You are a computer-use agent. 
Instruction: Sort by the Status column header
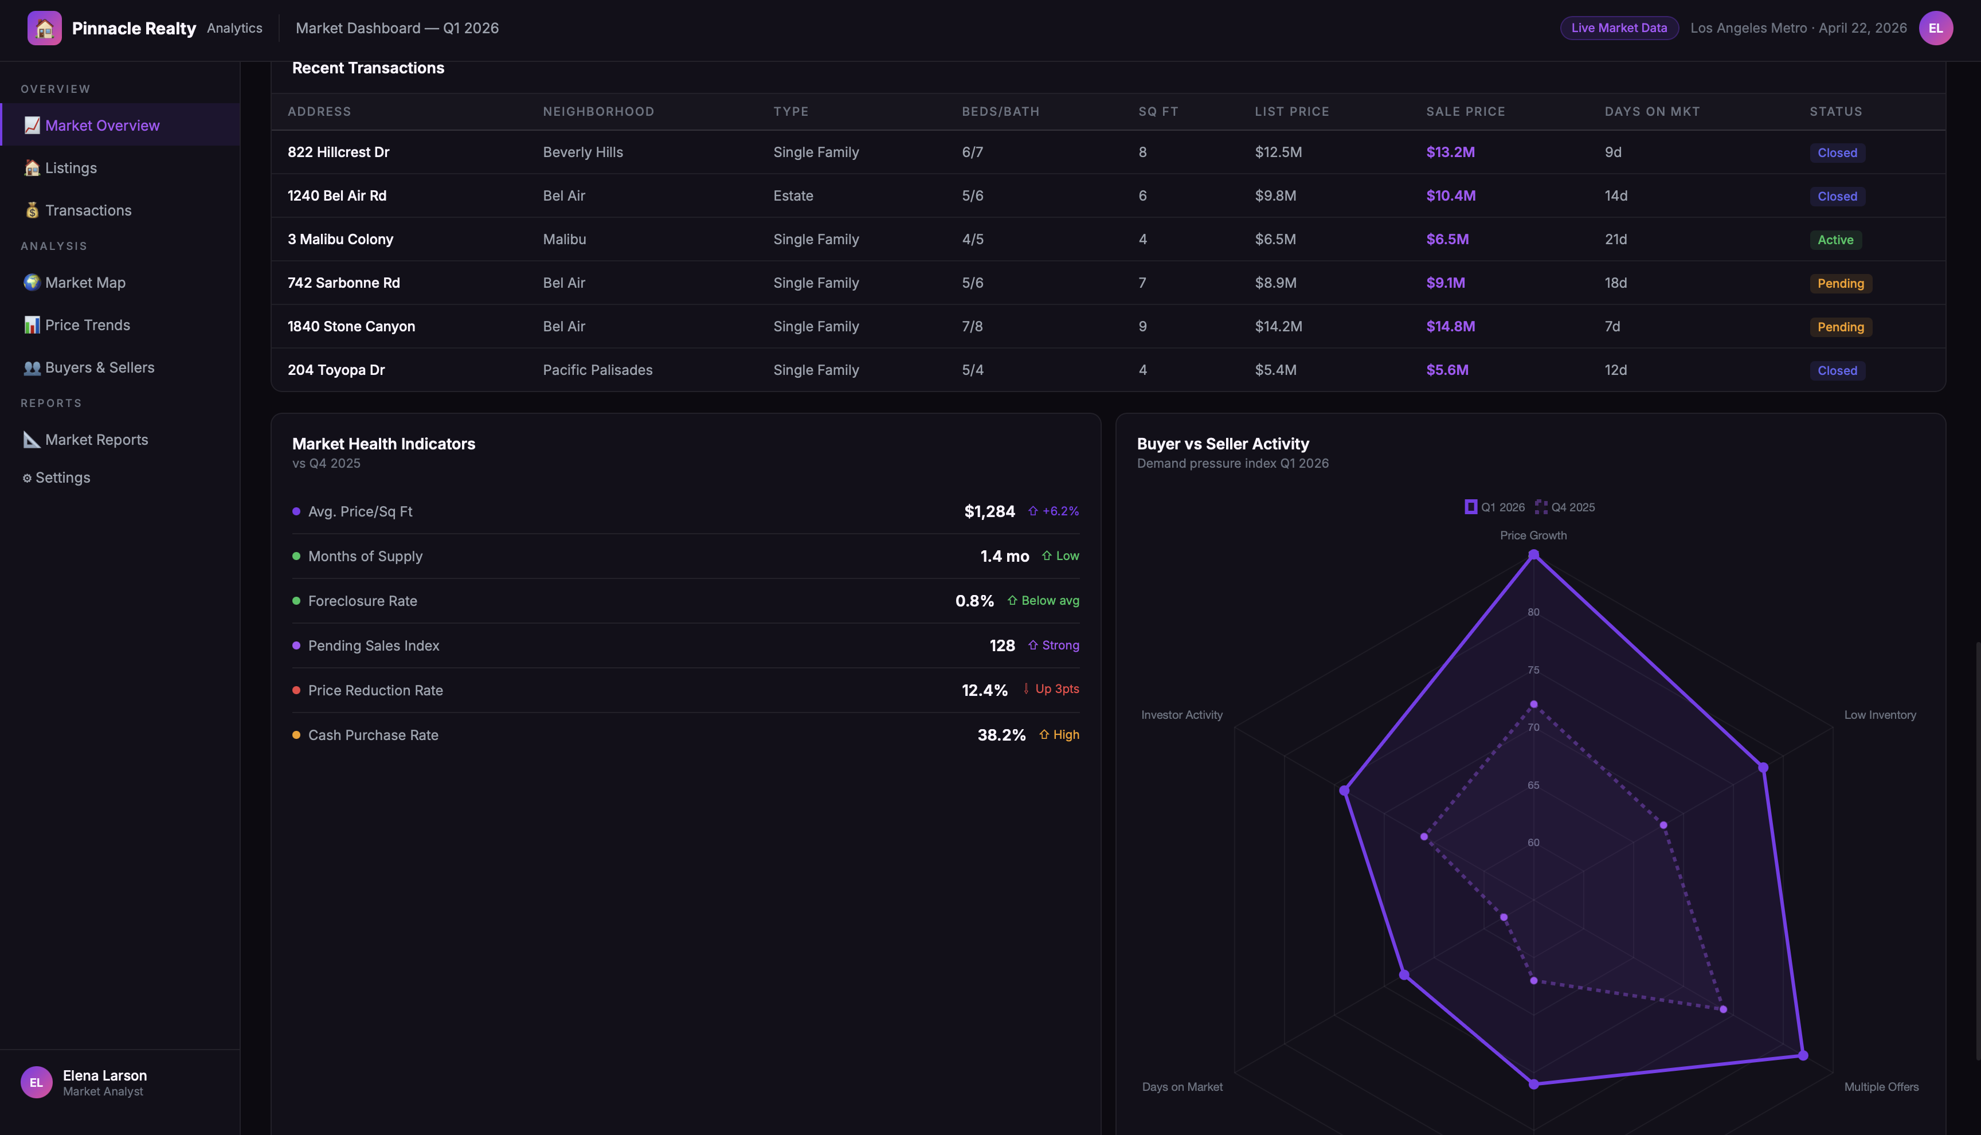[1836, 111]
